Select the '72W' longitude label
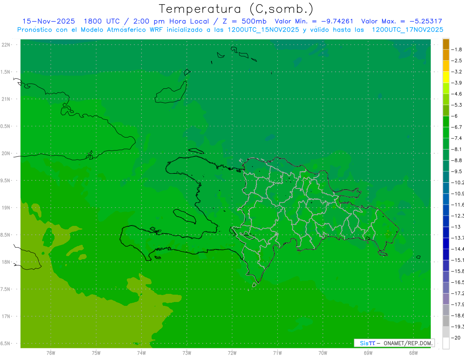 (232, 353)
